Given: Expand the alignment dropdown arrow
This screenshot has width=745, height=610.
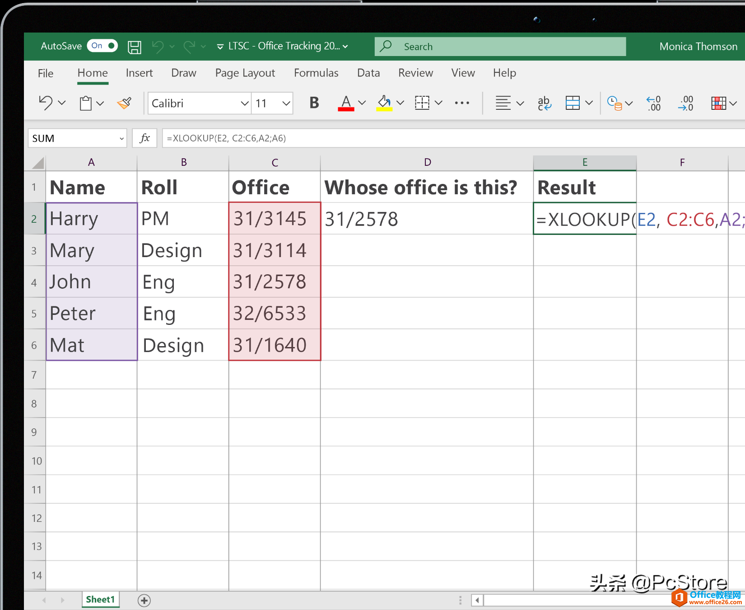Looking at the screenshot, I should [520, 103].
